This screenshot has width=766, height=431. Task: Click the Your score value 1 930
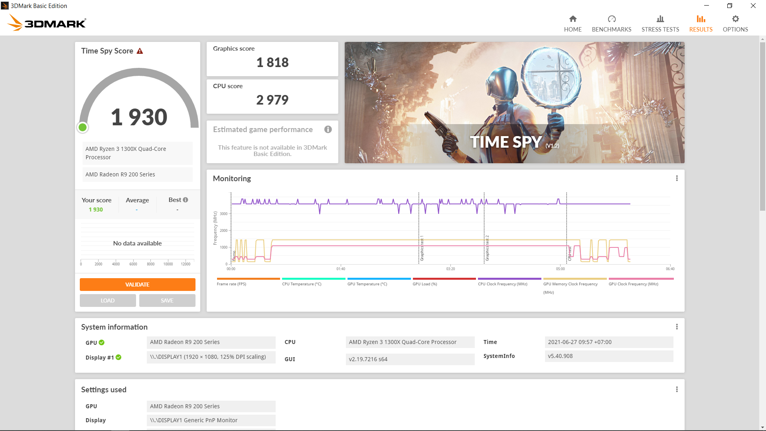[x=96, y=210]
